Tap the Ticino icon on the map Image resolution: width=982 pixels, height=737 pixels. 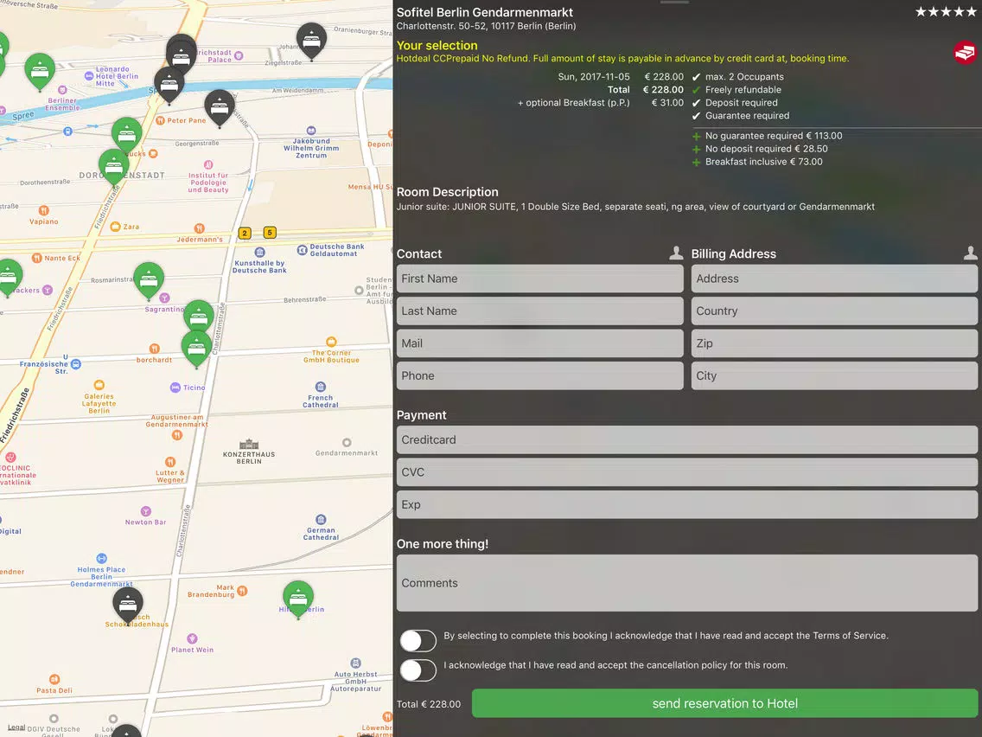coord(175,388)
